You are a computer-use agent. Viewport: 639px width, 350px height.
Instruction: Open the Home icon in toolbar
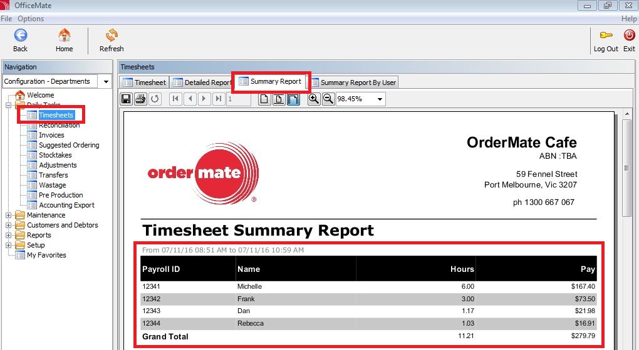point(64,36)
